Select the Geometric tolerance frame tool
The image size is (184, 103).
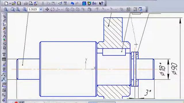click(4, 85)
